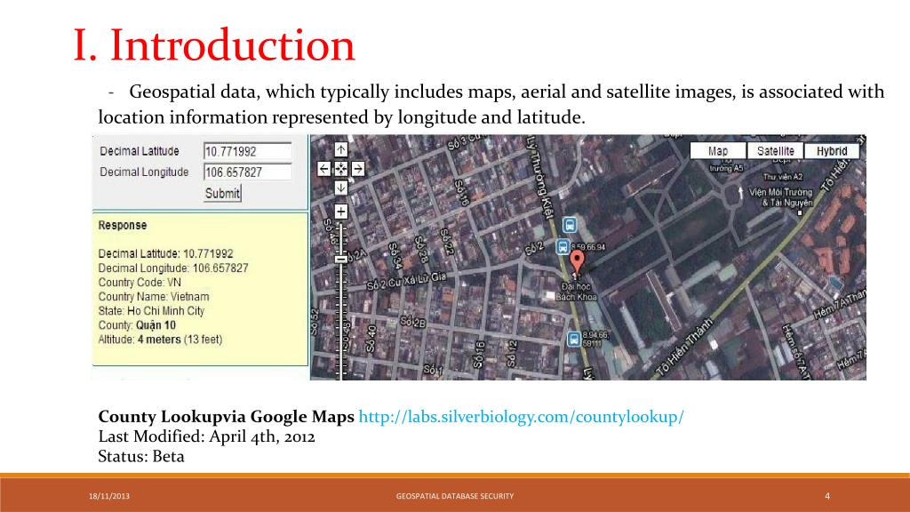Image resolution: width=910 pixels, height=512 pixels.
Task: Pan the map left with the arrow
Action: pyautogui.click(x=323, y=169)
